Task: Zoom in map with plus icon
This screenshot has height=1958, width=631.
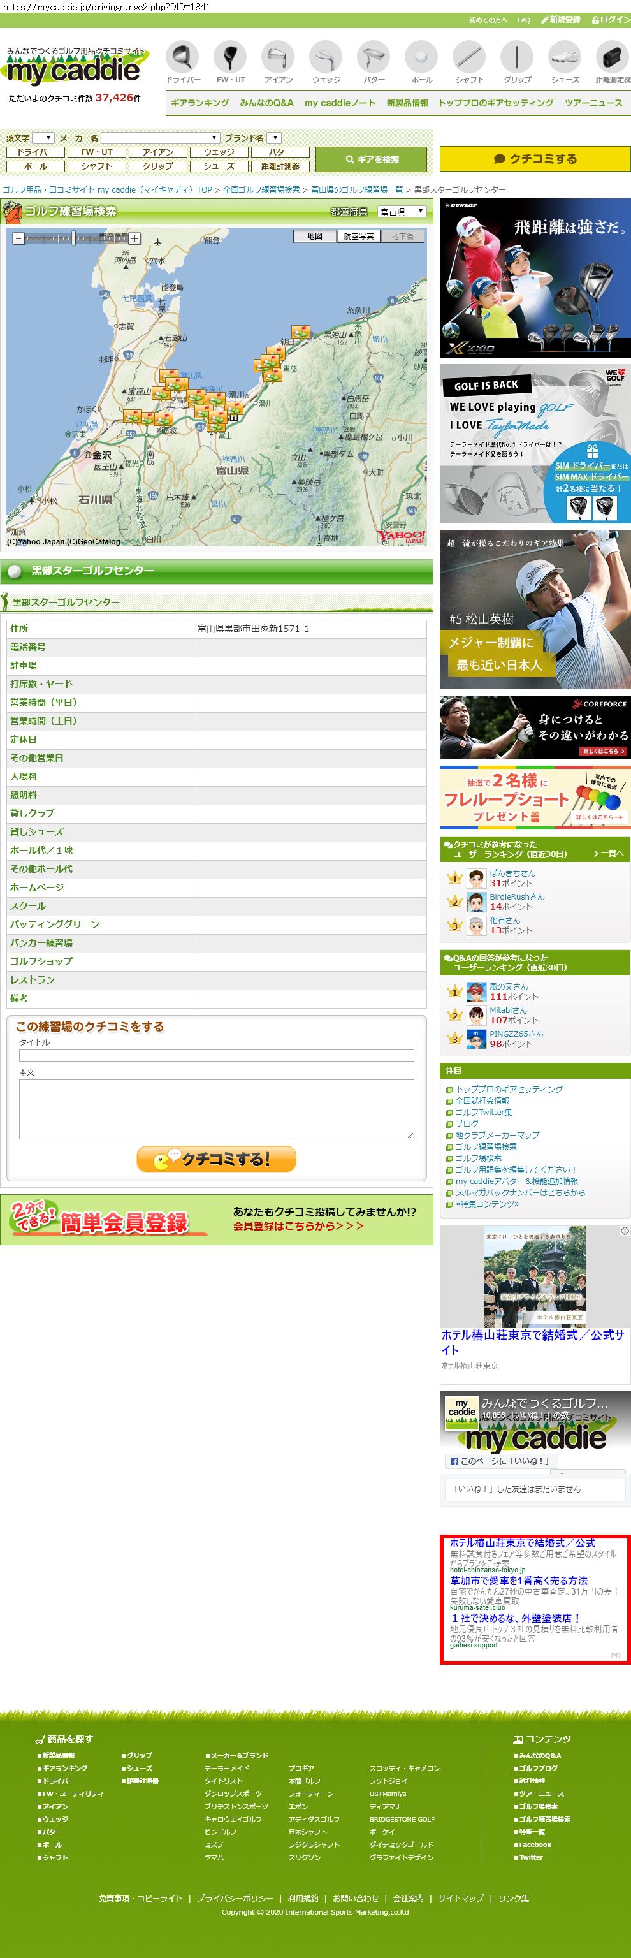Action: [x=134, y=238]
